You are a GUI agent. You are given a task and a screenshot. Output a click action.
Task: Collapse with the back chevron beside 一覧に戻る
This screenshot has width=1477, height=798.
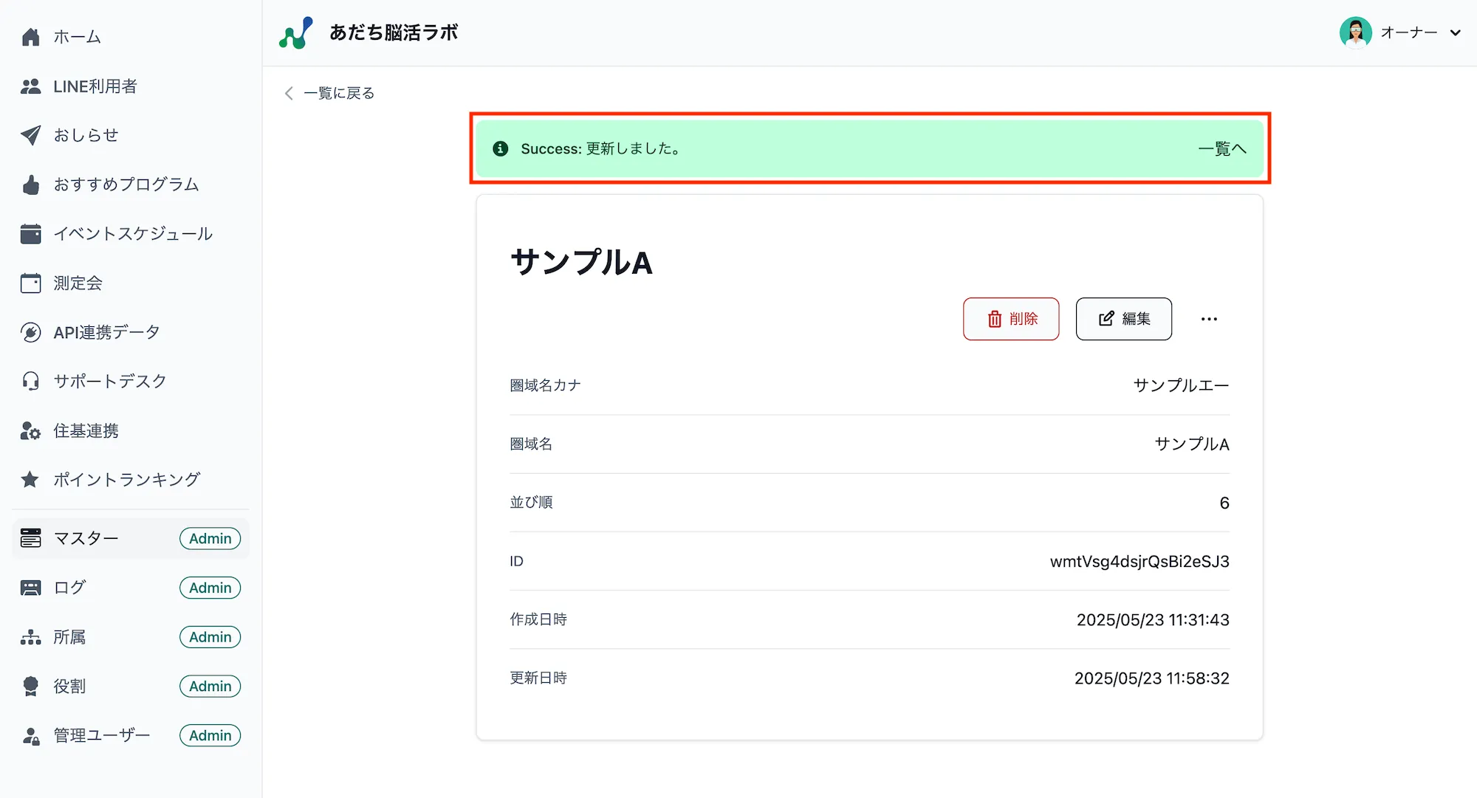click(288, 93)
